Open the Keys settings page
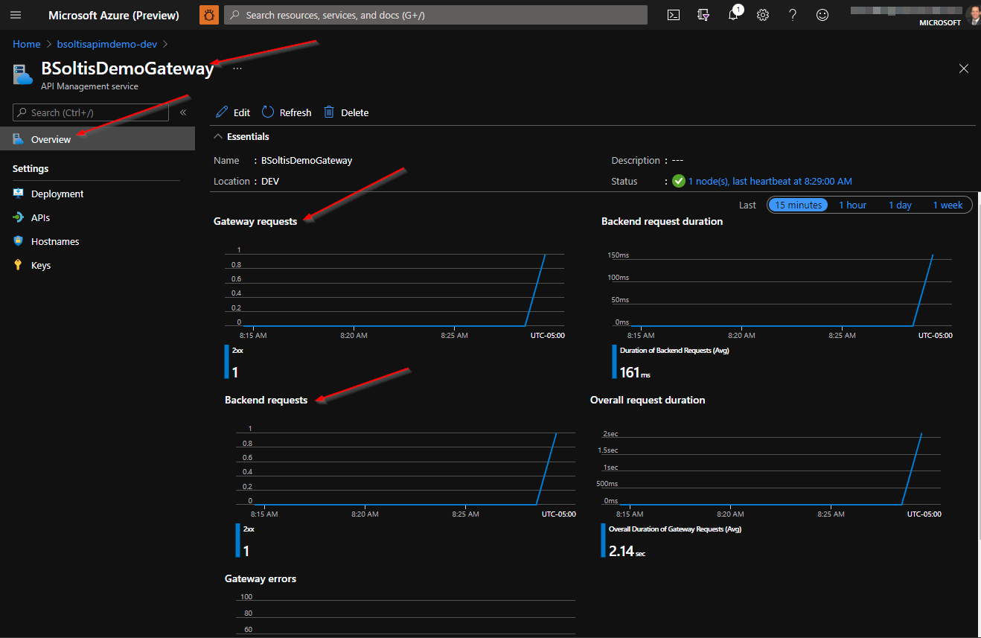The width and height of the screenshot is (981, 638). [x=41, y=265]
